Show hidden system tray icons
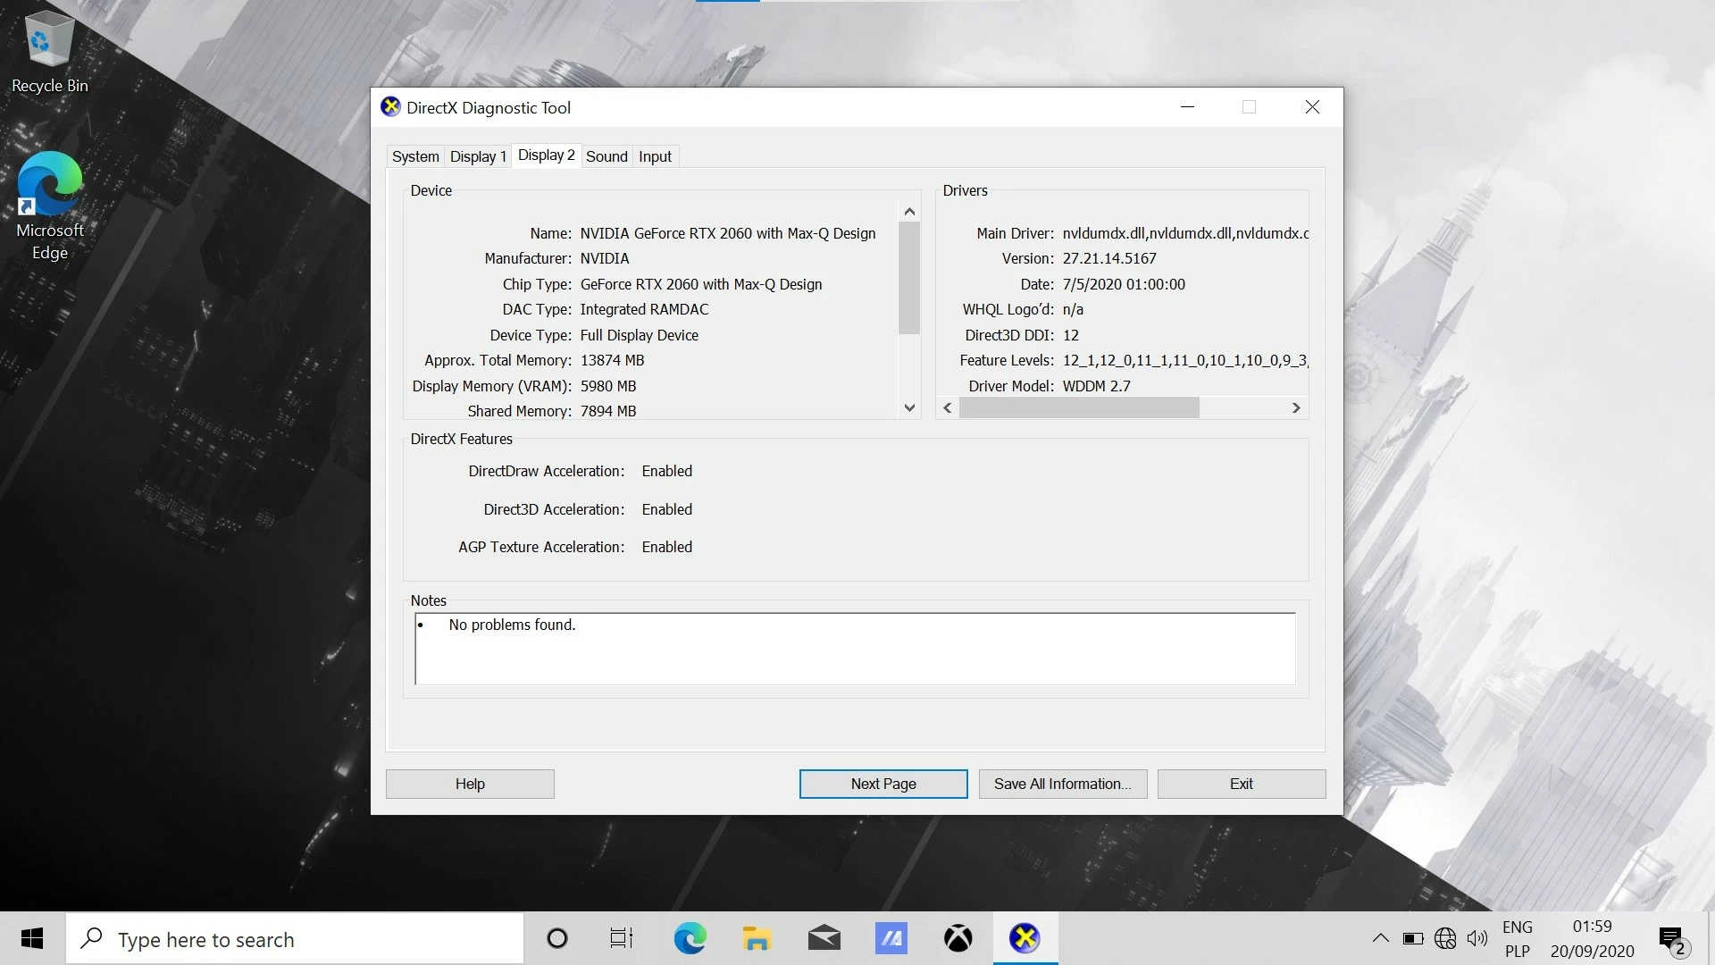 click(x=1380, y=938)
